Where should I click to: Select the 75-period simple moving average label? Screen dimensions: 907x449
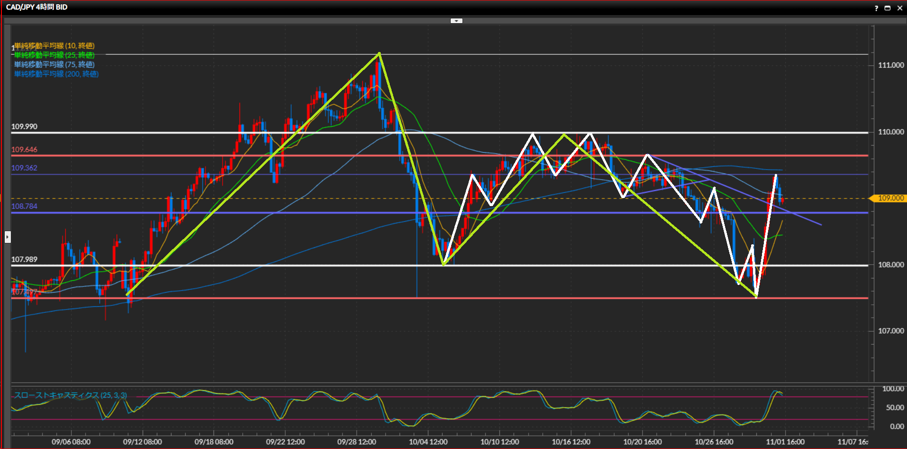(54, 65)
